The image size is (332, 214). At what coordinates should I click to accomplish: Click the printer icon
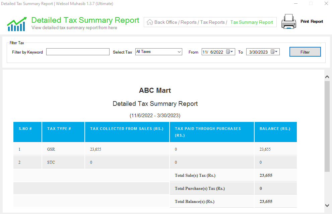click(288, 21)
